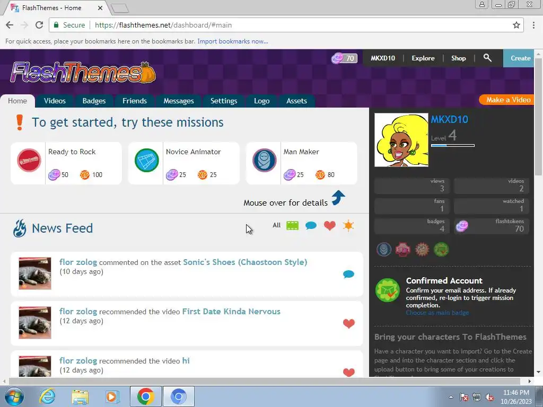
Task: Select the green envelope badge in profile row
Action: tap(441, 249)
